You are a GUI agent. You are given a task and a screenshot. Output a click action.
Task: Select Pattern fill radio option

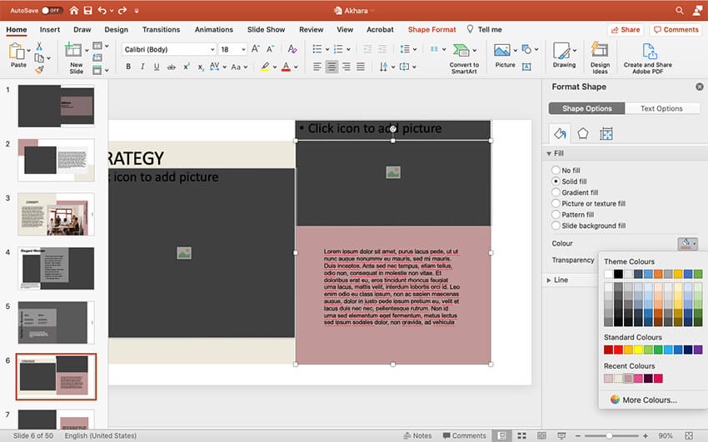(x=556, y=215)
